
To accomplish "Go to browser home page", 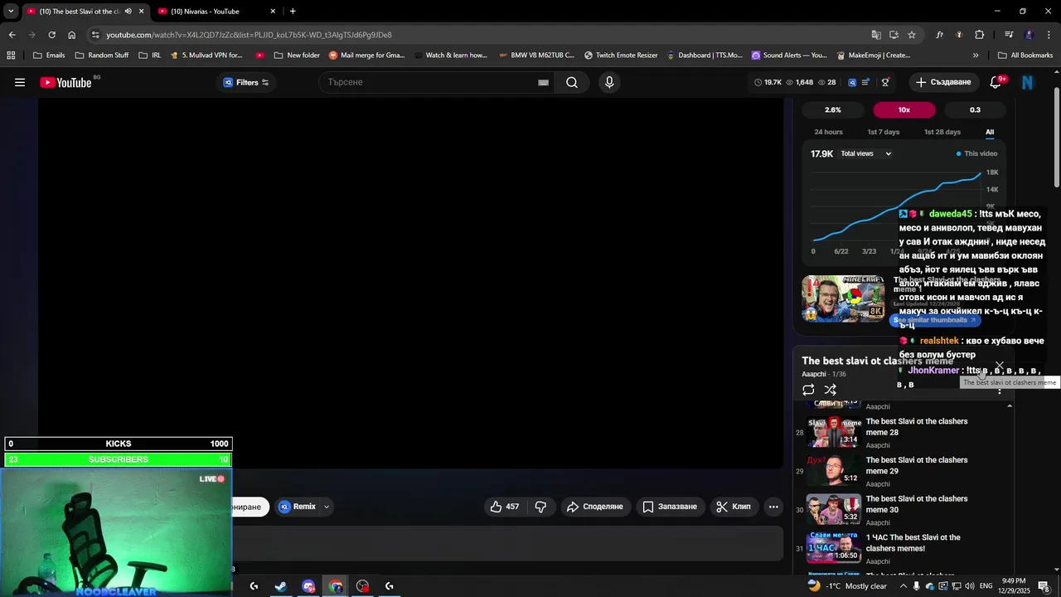I will [x=71, y=35].
